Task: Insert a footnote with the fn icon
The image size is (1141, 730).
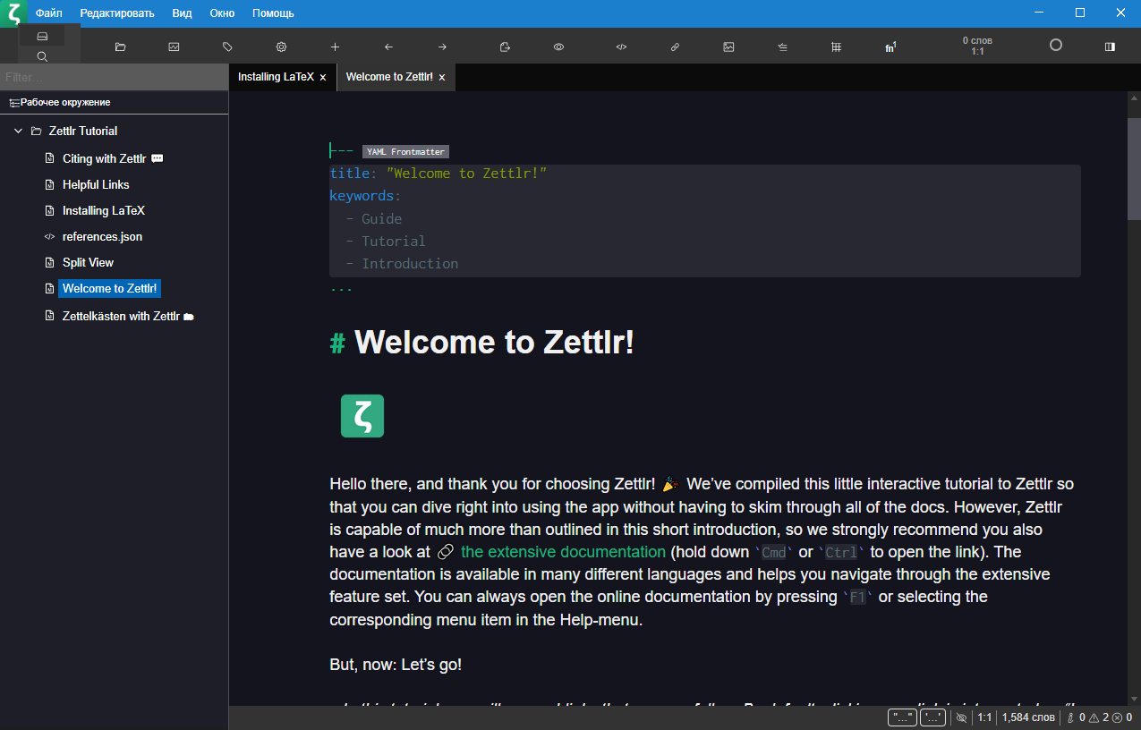Action: pos(890,47)
